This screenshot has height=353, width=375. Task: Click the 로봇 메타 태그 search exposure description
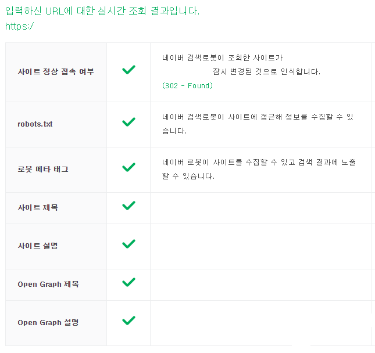259,169
